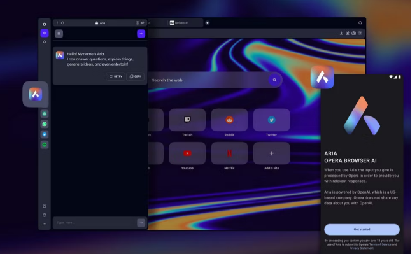Image resolution: width=417 pixels, height=254 pixels.
Task: Open the Twitch speed dial tile
Action: coord(187,120)
